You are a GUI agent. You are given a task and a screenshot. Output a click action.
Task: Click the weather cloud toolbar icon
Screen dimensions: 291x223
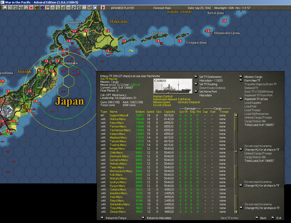95,8
